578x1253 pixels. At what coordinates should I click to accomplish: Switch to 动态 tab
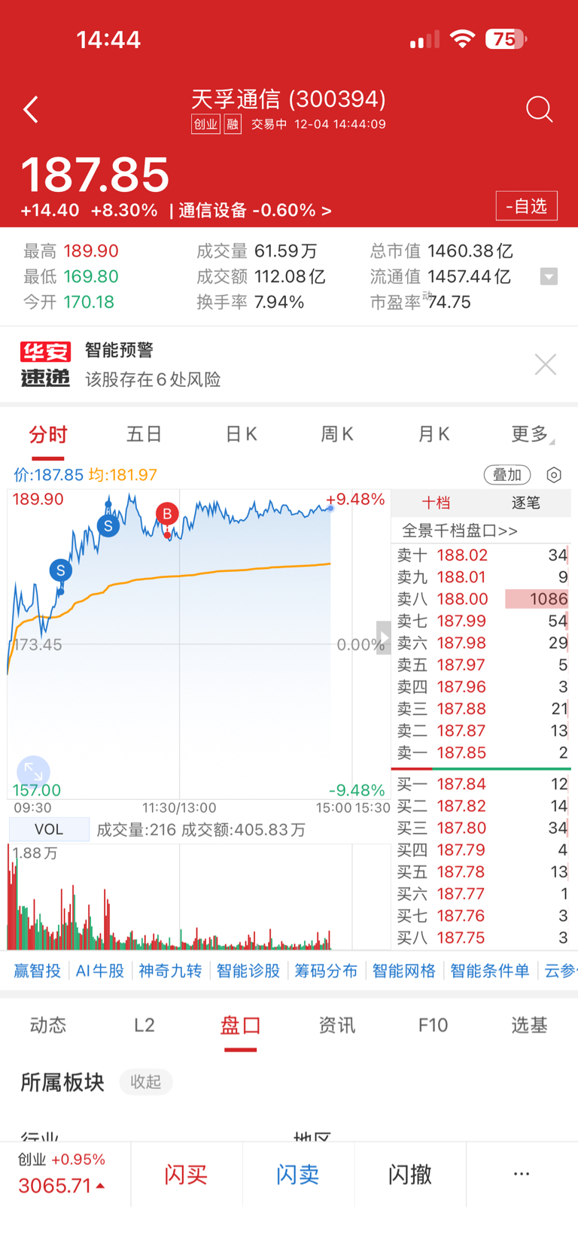pos(48,1025)
